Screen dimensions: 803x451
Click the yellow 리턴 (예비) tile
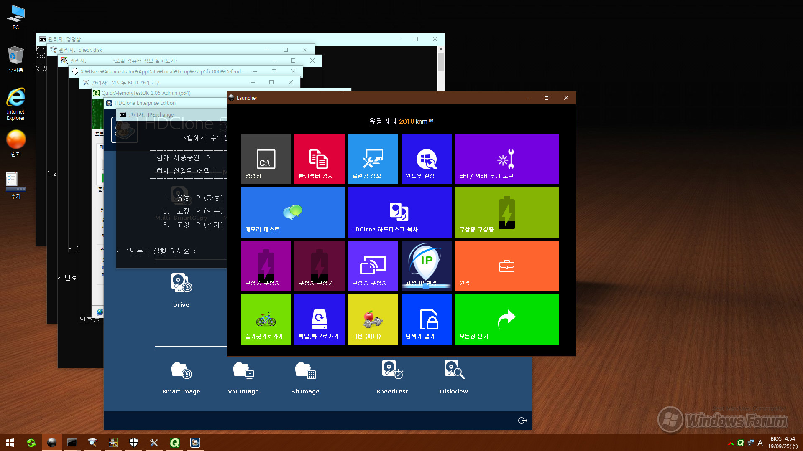(x=373, y=319)
